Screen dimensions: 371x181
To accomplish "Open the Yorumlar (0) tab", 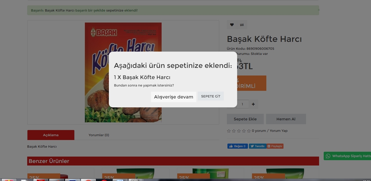I will point(99,135).
